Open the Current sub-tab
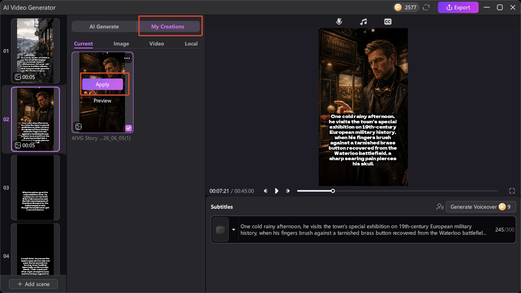521x293 pixels. 83,44
